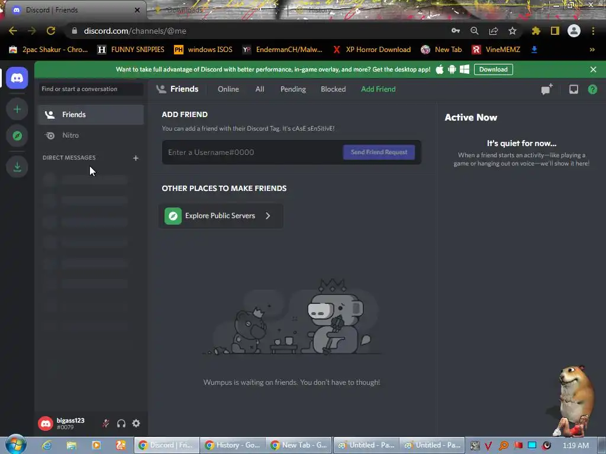The image size is (606, 454).
Task: Select Friends in the DM sidebar
Action: pos(91,115)
